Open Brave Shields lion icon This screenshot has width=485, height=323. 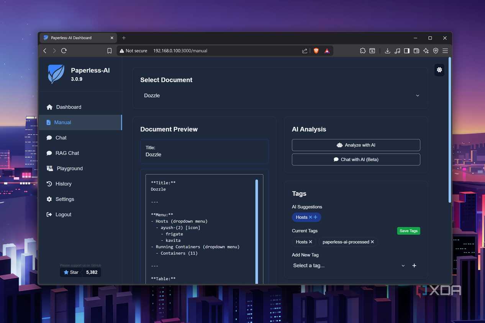(x=316, y=51)
